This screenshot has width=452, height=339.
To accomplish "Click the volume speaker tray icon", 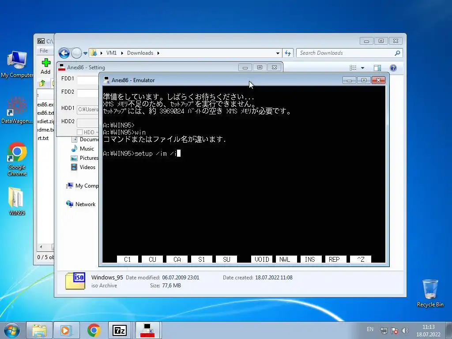I will coord(405,331).
